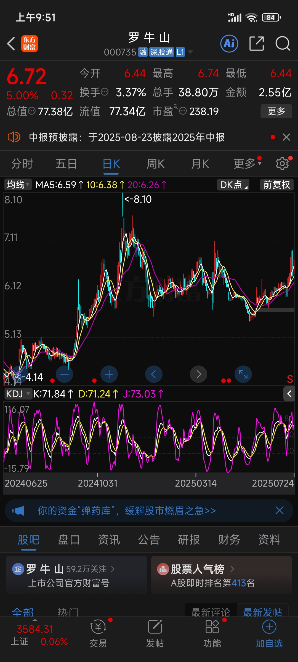This screenshot has width=298, height=662.
Task: Tap the share export icon
Action: tap(257, 44)
